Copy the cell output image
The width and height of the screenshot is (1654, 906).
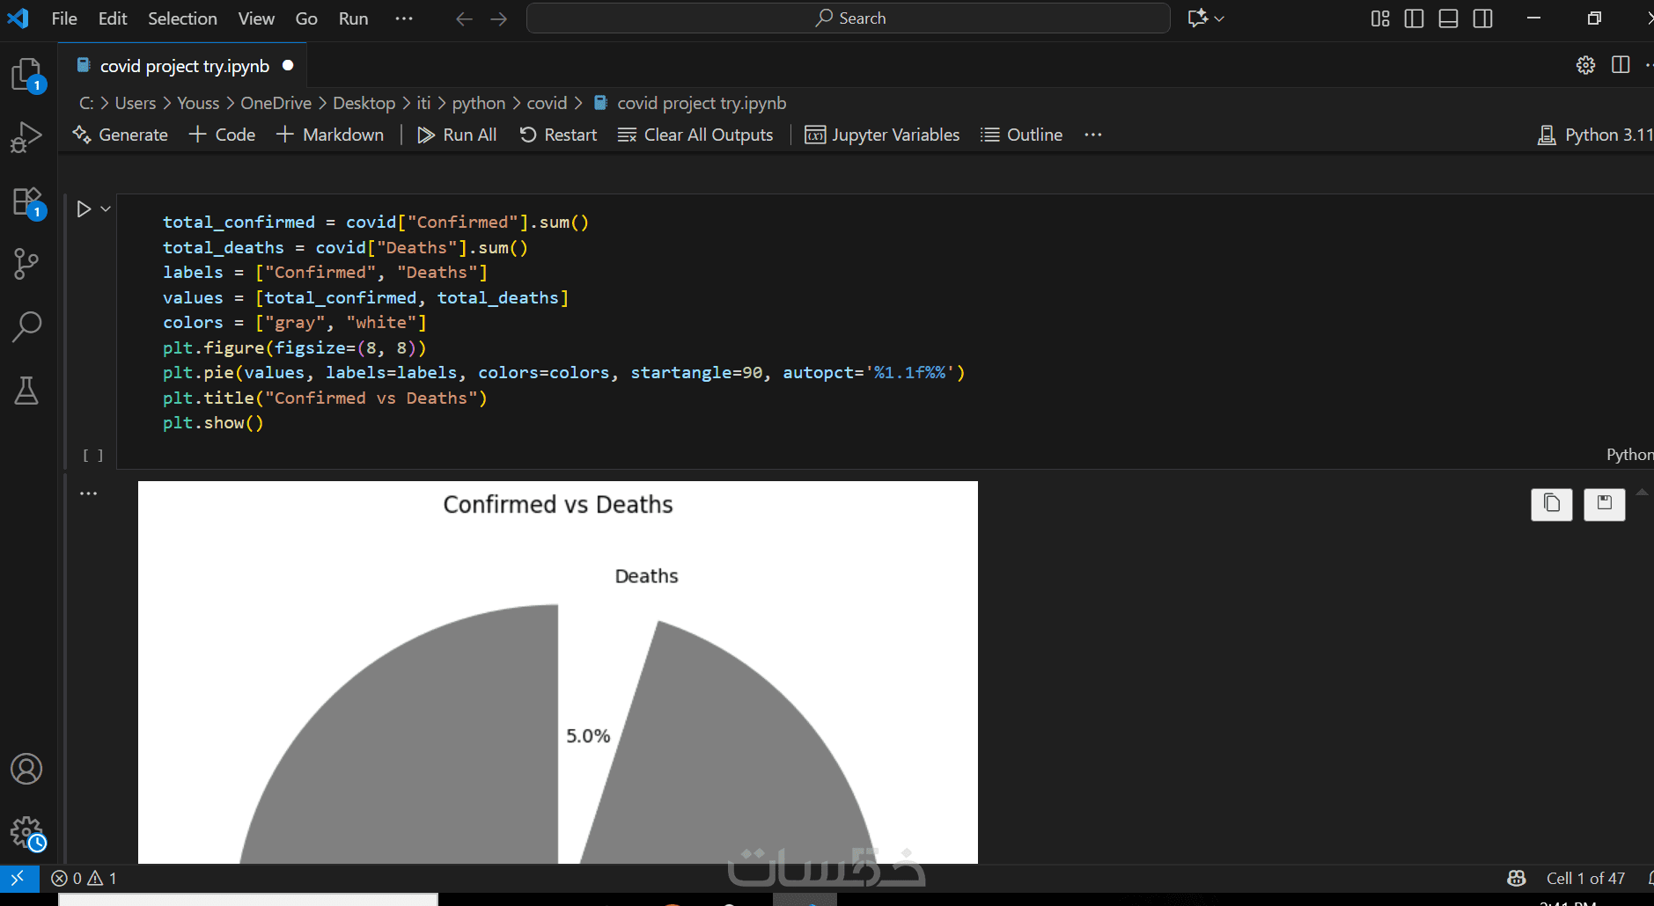click(x=1551, y=504)
